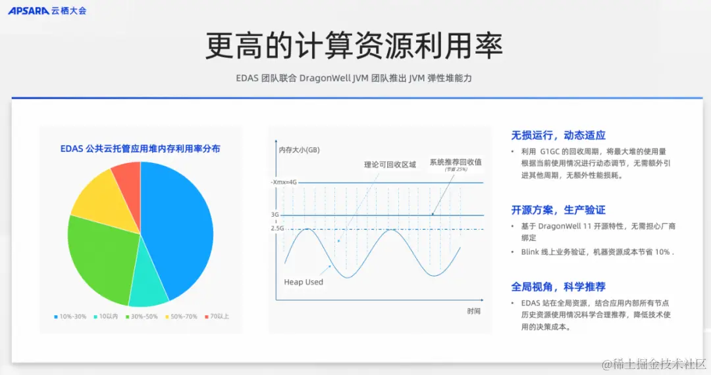Viewport: 711px width, 375px height.
Task: Click the yellow 50%-70% legend swatch
Action: [x=167, y=317]
